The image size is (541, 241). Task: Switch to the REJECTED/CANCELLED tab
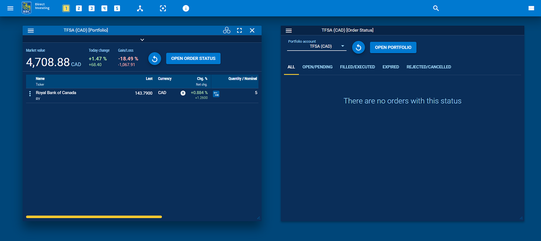point(429,67)
